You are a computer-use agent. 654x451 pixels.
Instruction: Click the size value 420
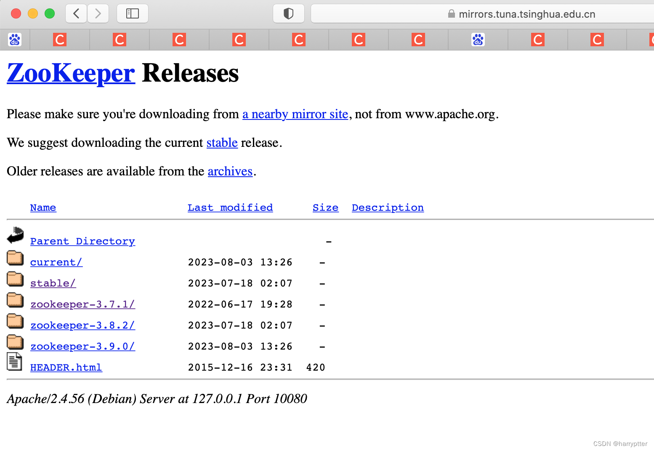tap(316, 367)
